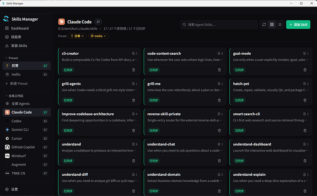This screenshot has width=317, height=196.
Task: Remove grill-agents skill with trash icon
Action: 134,100
